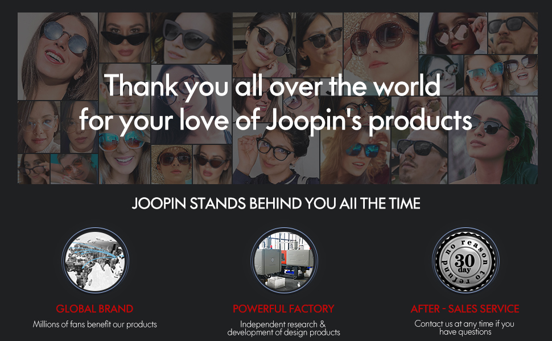Open the black cat-eye sunglasses woman photo

(x=125, y=38)
